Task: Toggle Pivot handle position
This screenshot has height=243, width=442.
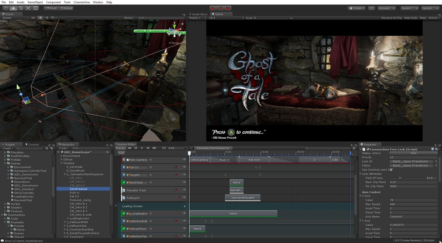Action: pyautogui.click(x=51, y=8)
